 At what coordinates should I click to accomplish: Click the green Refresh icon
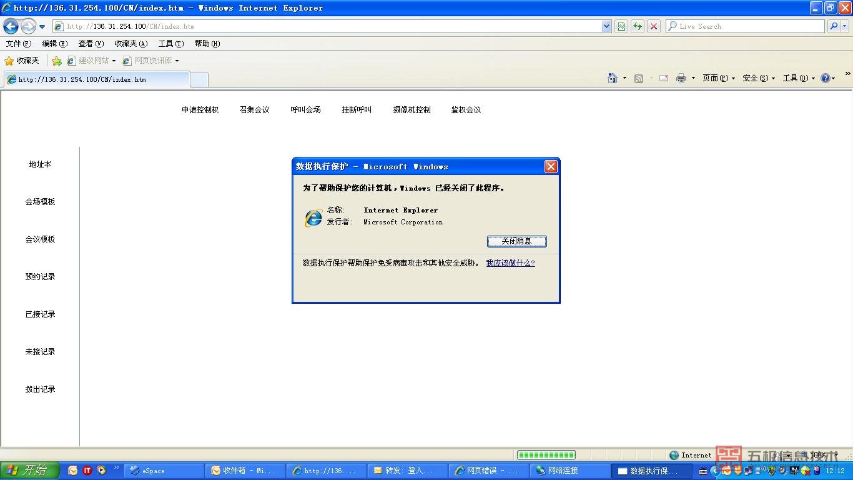[638, 26]
